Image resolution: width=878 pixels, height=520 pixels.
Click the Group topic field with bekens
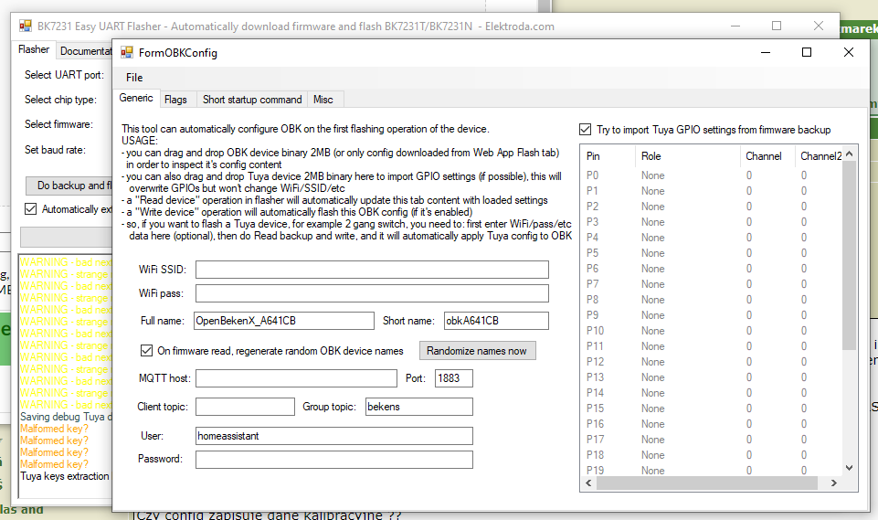click(x=418, y=407)
